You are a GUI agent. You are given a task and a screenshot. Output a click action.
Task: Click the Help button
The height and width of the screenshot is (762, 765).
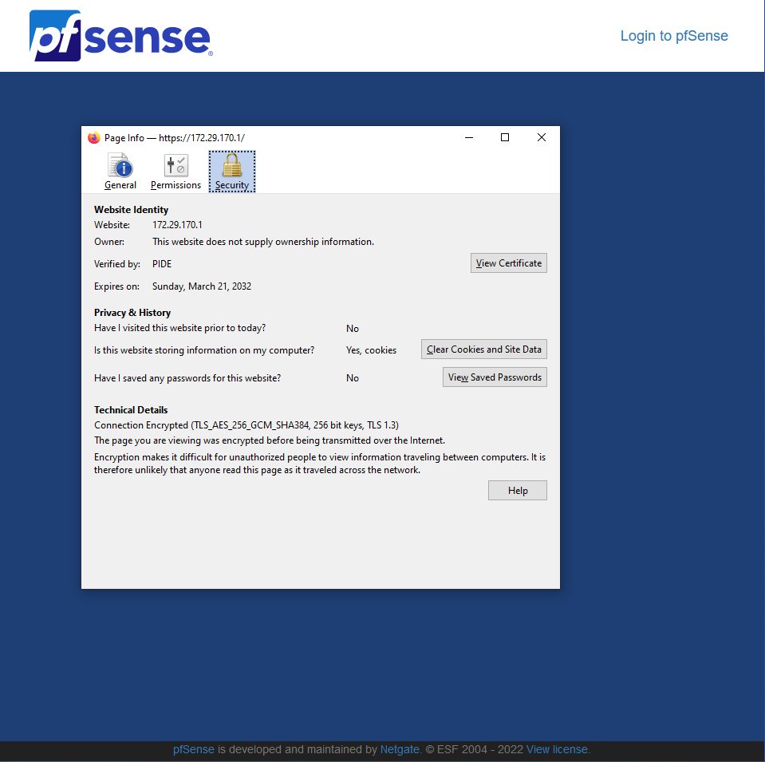click(517, 491)
